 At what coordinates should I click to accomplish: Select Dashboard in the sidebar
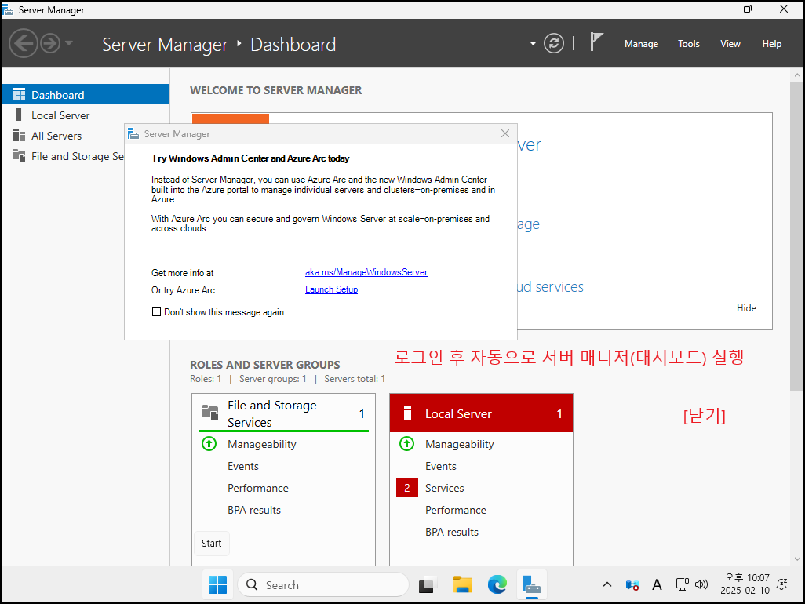point(86,94)
